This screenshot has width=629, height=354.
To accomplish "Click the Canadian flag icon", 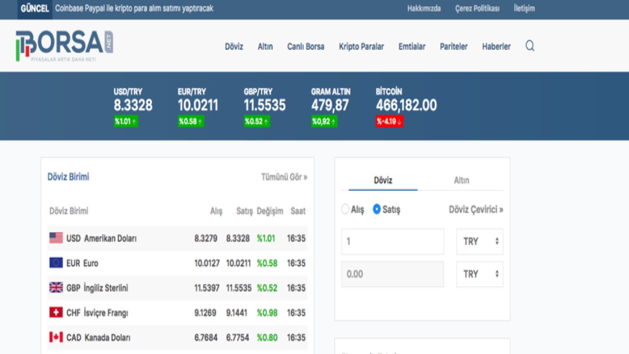I will [x=56, y=337].
